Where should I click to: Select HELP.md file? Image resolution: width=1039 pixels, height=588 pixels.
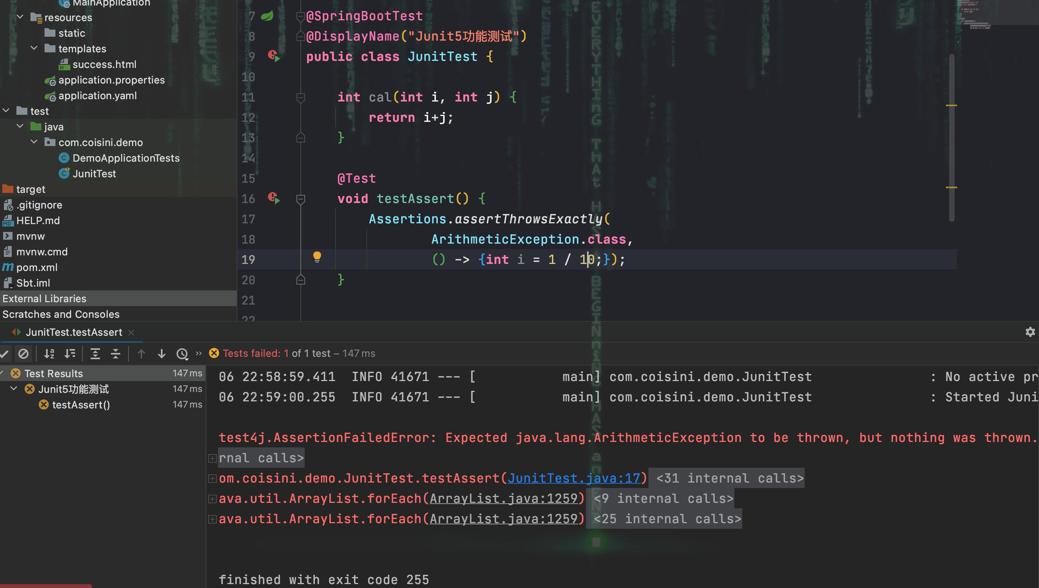(38, 221)
